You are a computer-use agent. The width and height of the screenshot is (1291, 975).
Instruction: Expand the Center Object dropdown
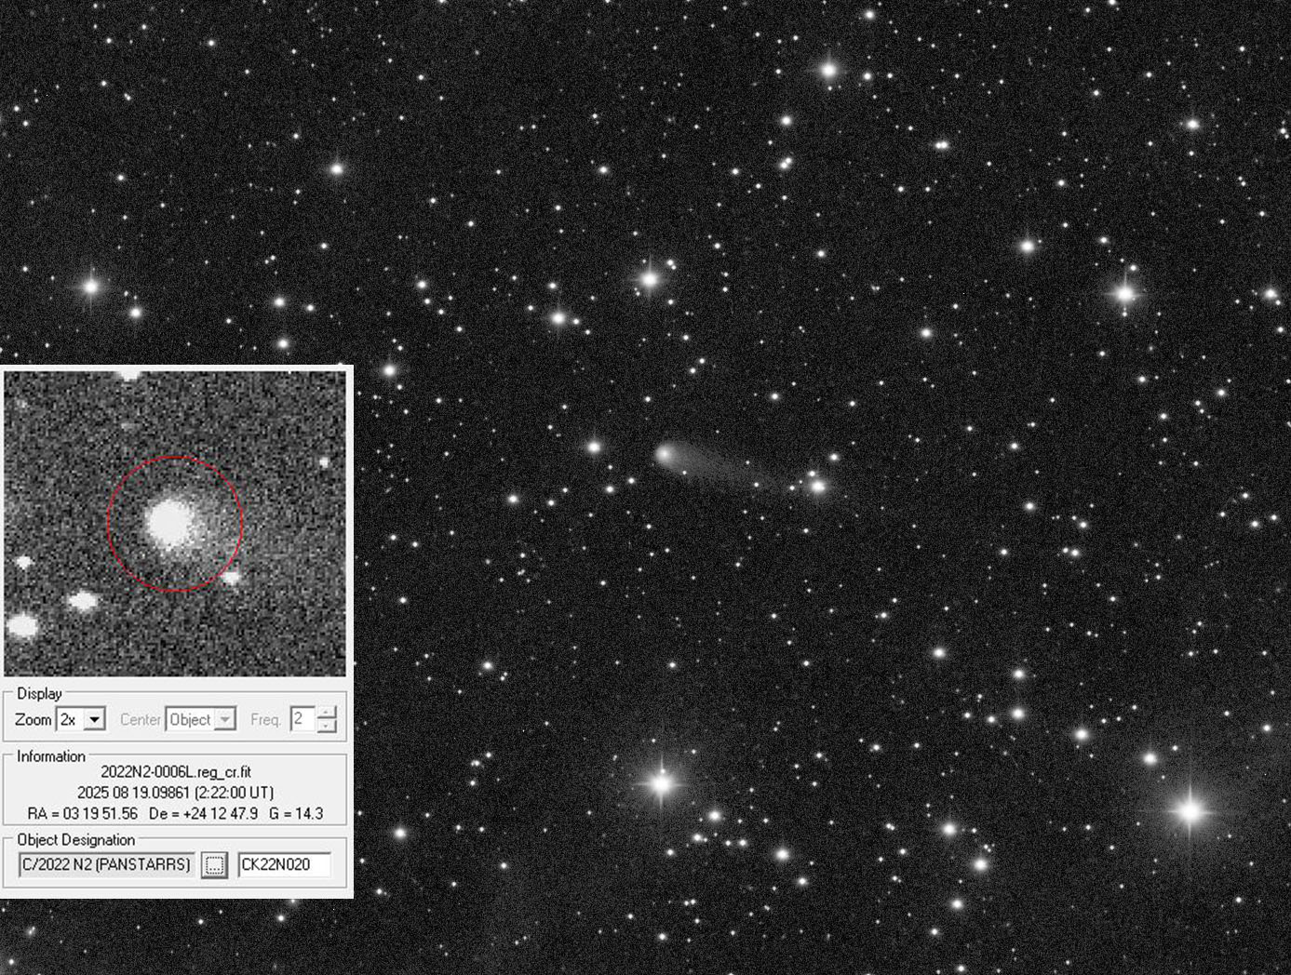tap(224, 720)
